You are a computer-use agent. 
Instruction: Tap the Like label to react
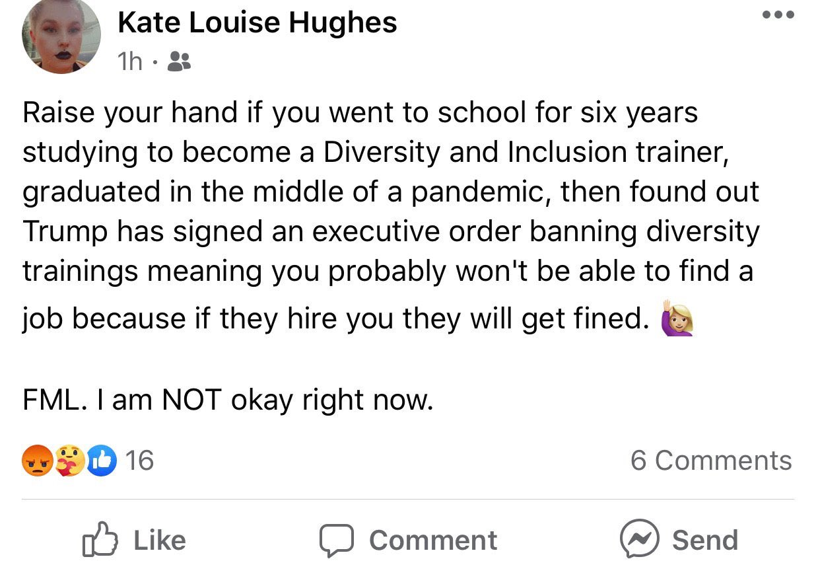click(160, 540)
